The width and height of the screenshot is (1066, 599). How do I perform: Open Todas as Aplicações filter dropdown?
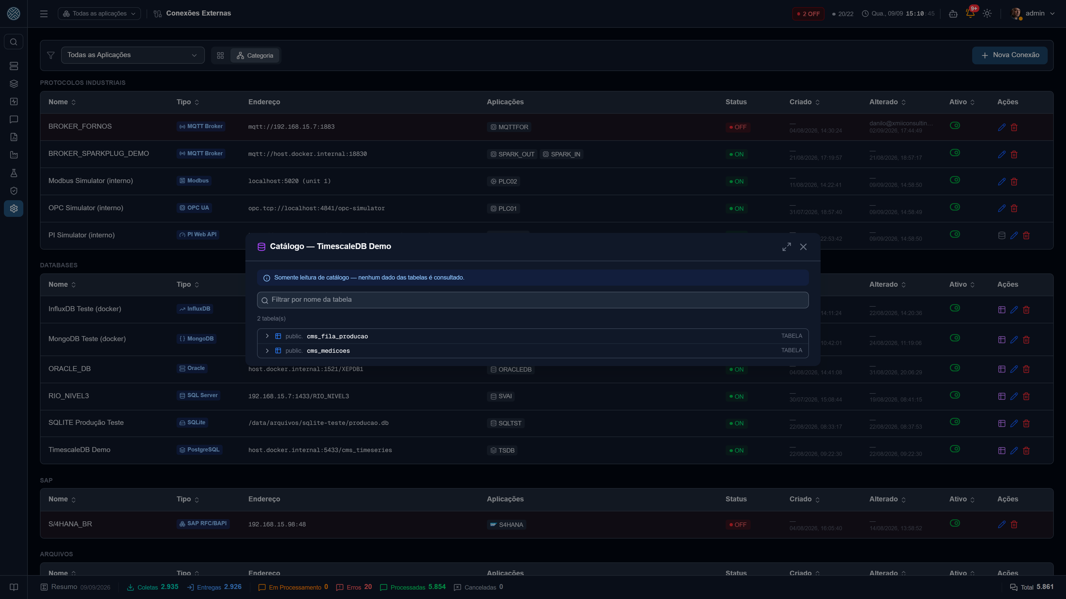[132, 55]
